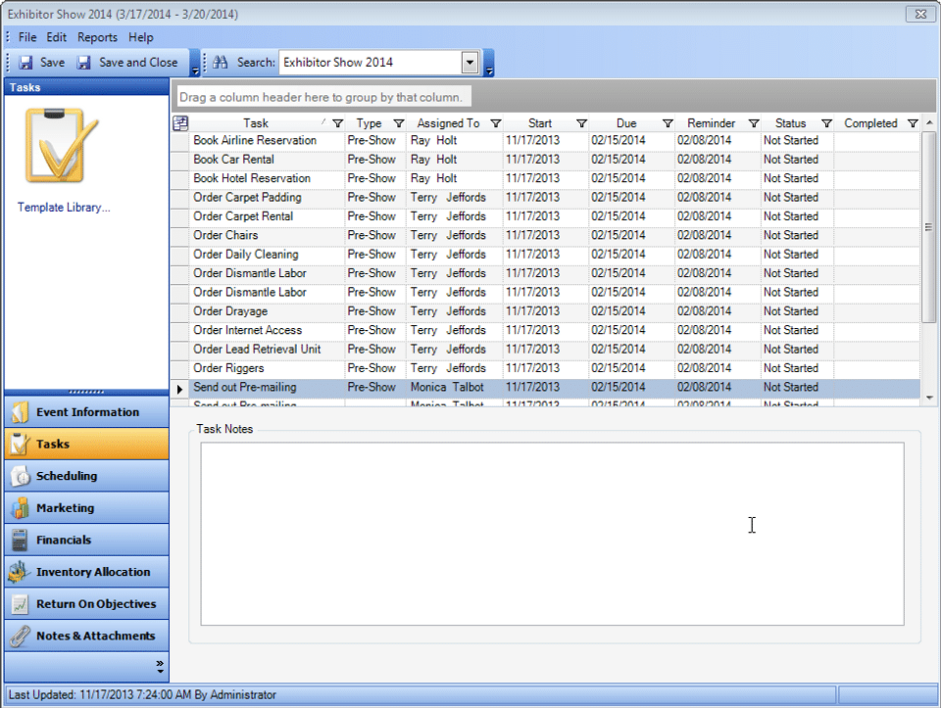Click the grid scroll down arrow

point(929,398)
